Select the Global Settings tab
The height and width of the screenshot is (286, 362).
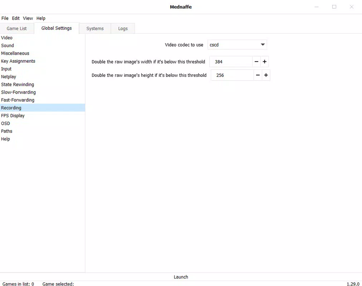56,28
